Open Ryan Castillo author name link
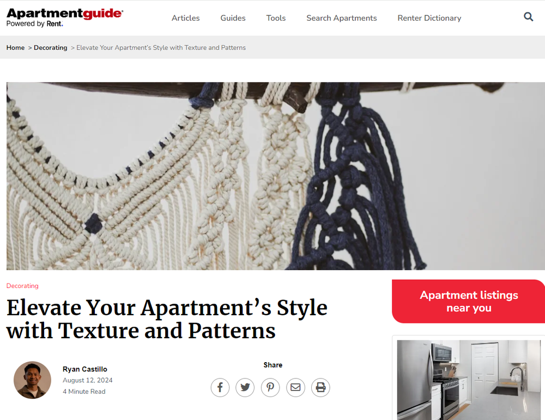The image size is (545, 420). [85, 369]
